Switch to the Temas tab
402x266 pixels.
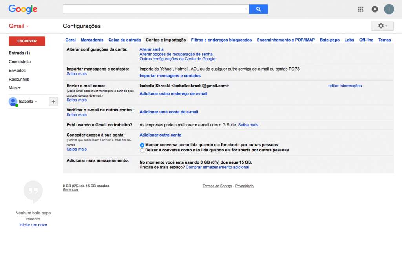[385, 40]
